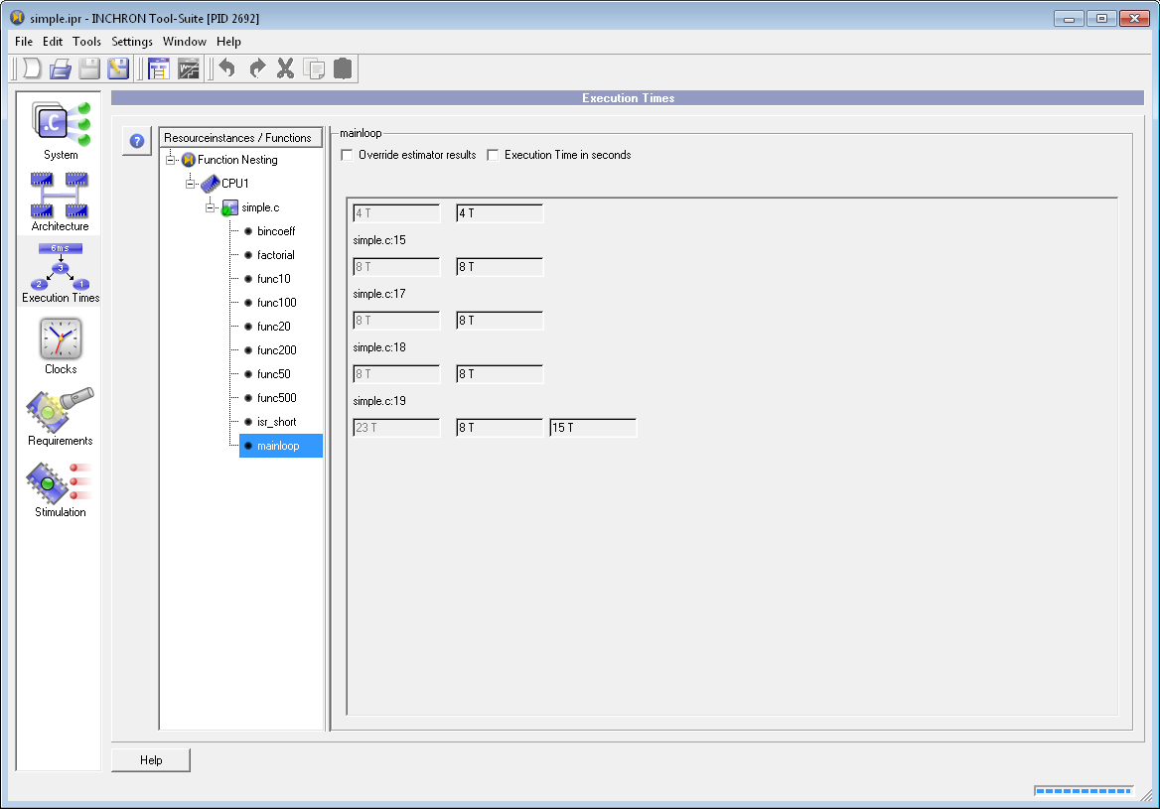Click the Help button at bottom

tap(151, 760)
